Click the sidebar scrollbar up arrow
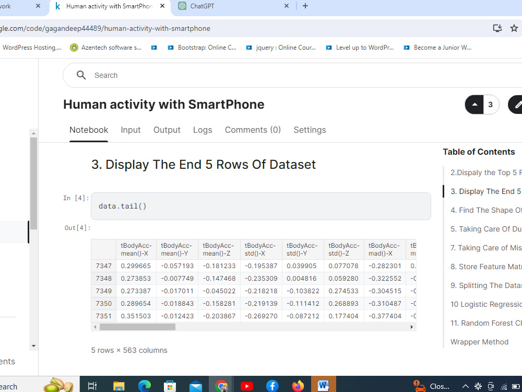This screenshot has height=392, width=522. pos(33,133)
